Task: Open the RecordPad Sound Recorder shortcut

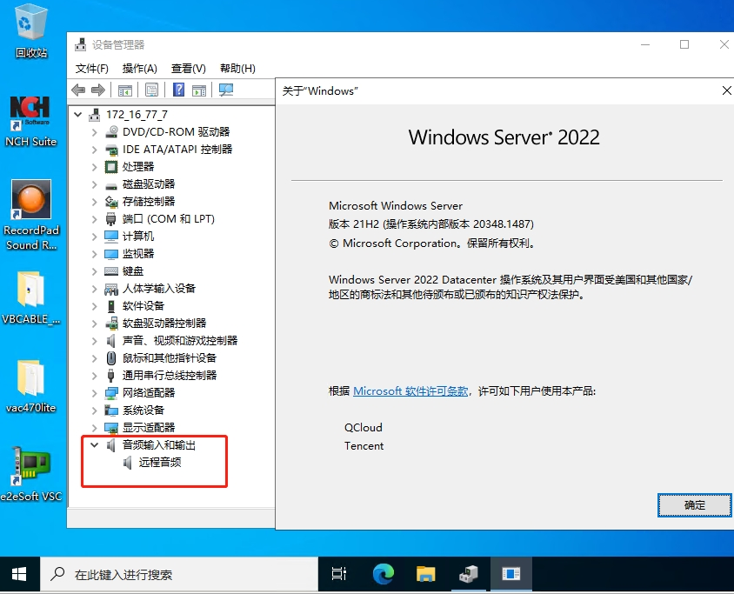Action: click(x=31, y=216)
